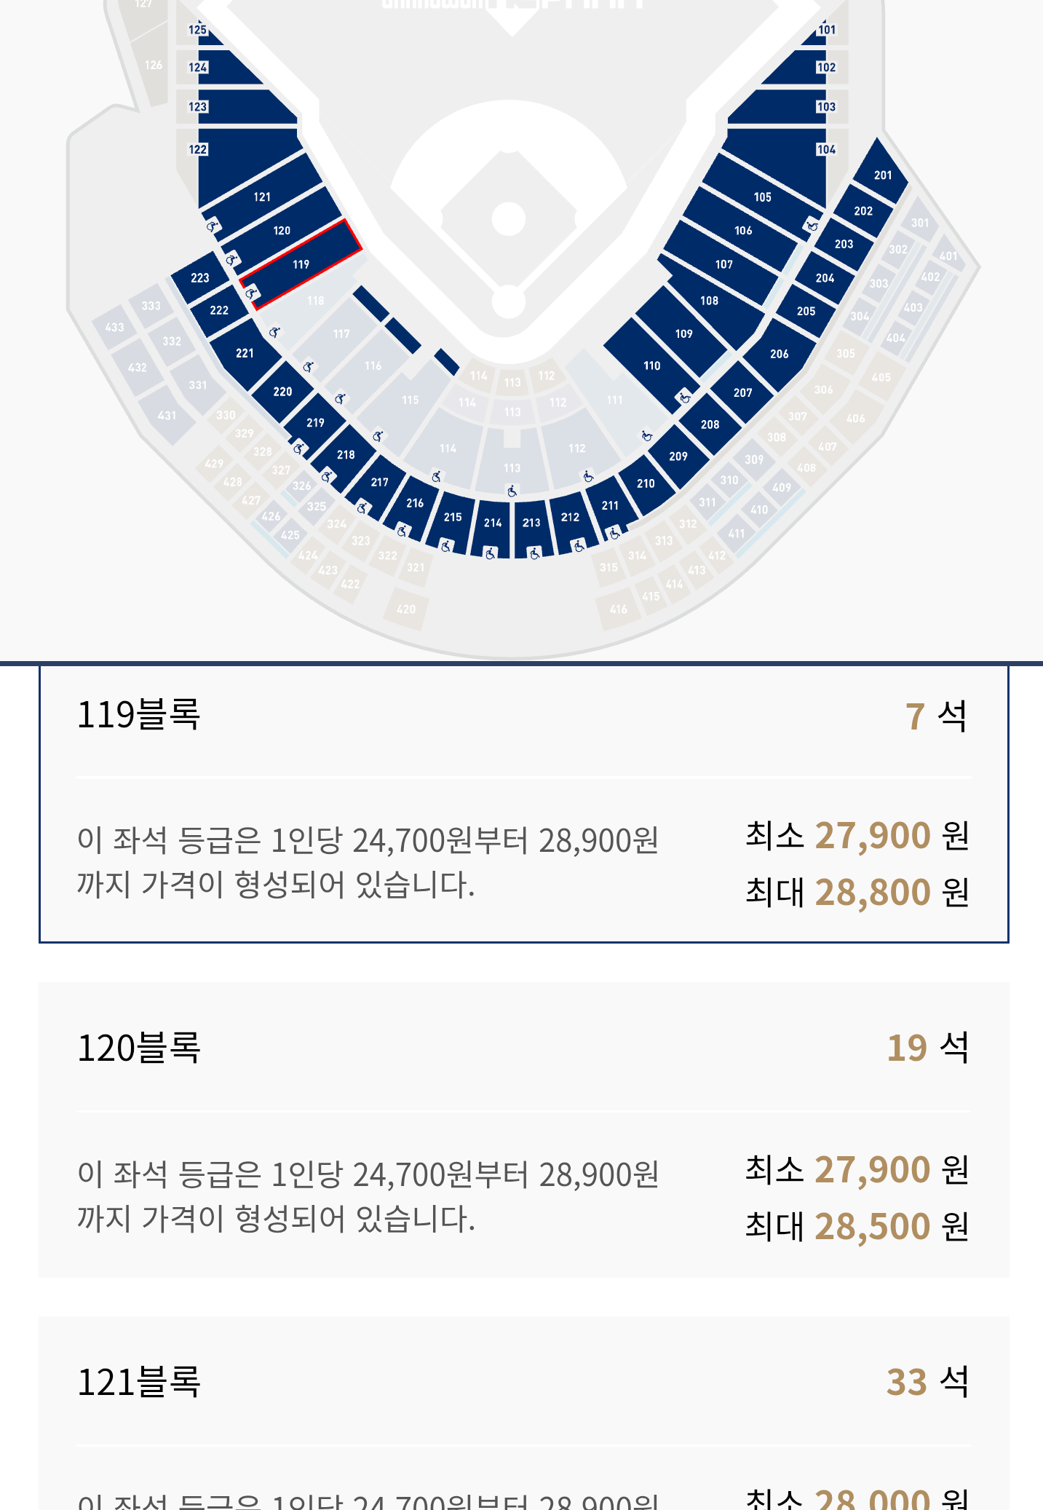Click wheelchair icon beside block 110

(x=685, y=397)
